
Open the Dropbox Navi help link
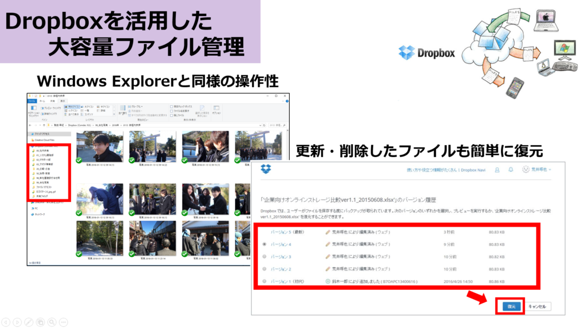coord(446,170)
